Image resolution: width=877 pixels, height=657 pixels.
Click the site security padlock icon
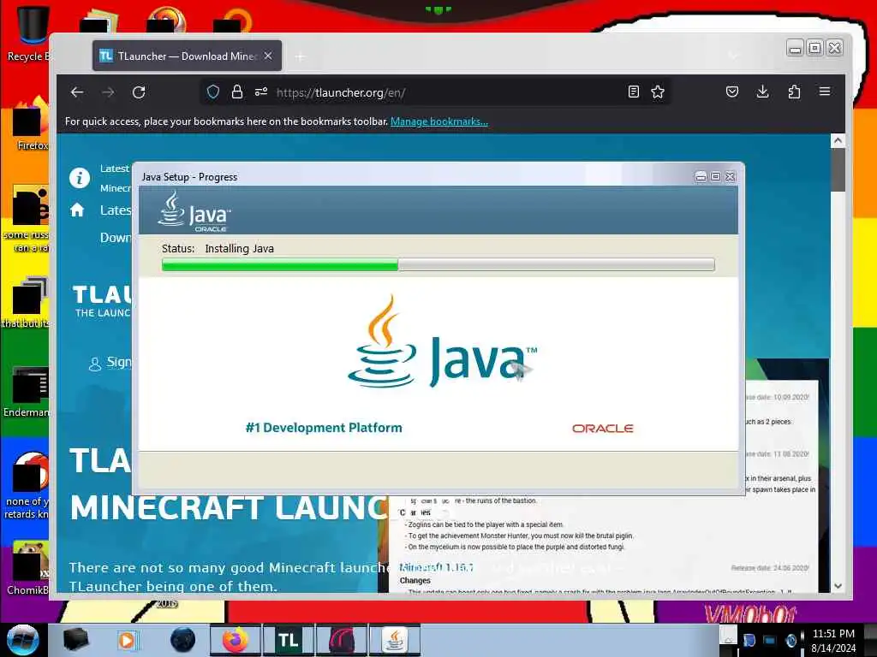click(x=237, y=92)
